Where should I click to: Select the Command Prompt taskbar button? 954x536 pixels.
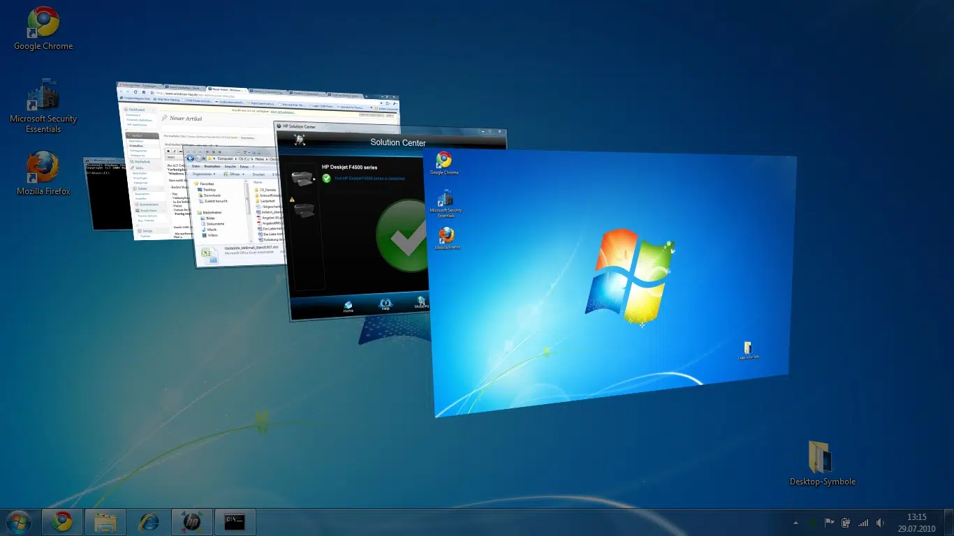(235, 522)
